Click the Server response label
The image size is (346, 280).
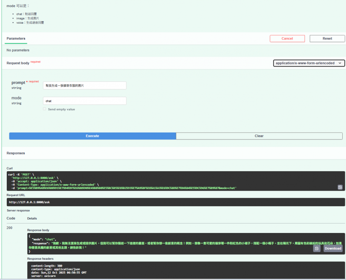coord(18,210)
